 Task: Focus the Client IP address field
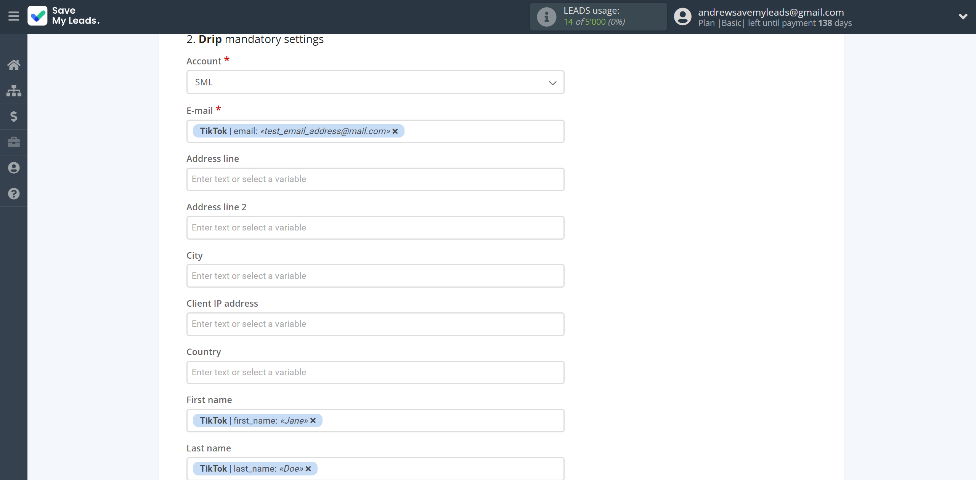click(375, 324)
